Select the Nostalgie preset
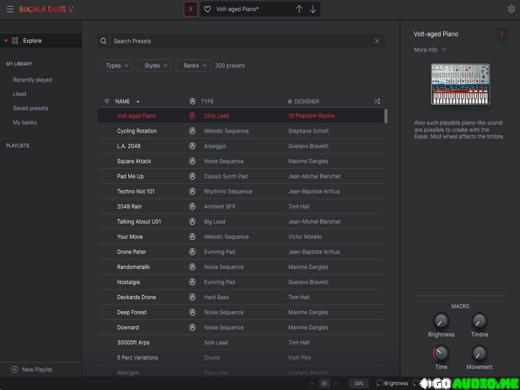 [241, 282]
